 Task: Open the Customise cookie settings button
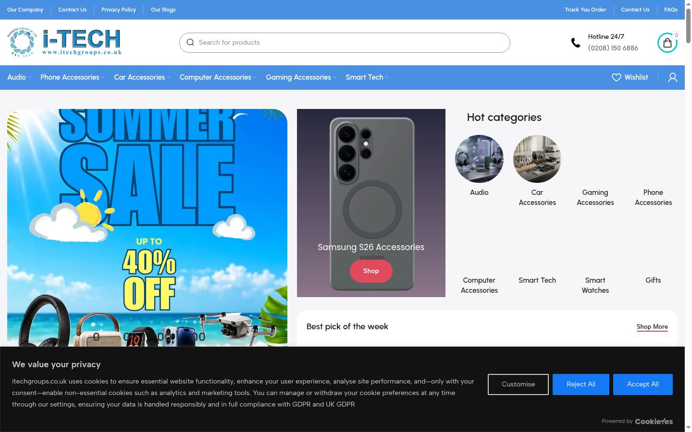518,384
